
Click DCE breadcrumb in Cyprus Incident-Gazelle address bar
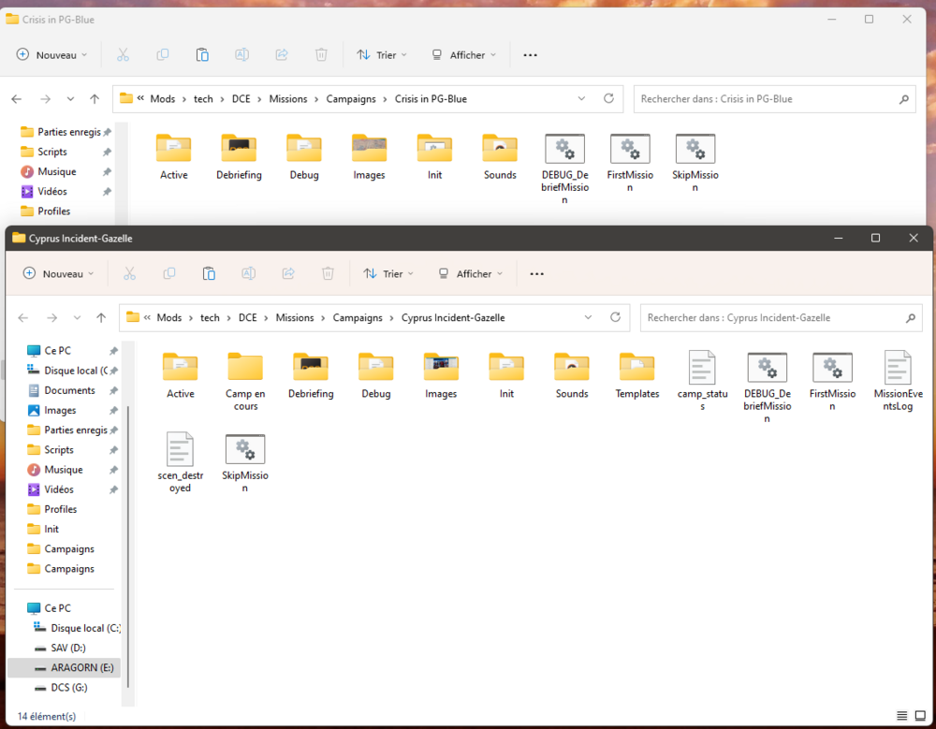point(248,317)
